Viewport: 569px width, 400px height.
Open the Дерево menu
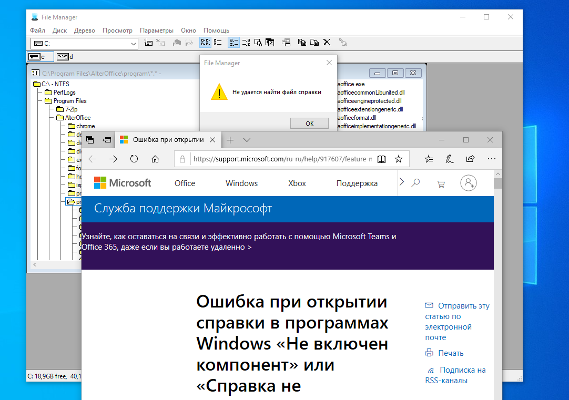click(85, 30)
